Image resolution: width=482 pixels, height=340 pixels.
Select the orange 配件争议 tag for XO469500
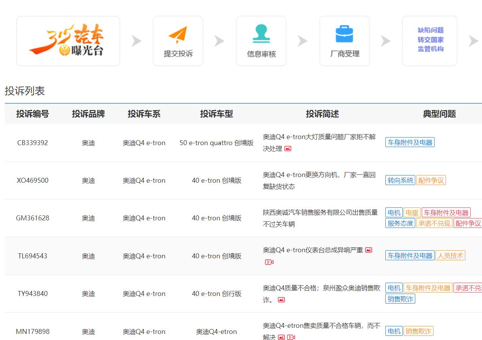(431, 180)
